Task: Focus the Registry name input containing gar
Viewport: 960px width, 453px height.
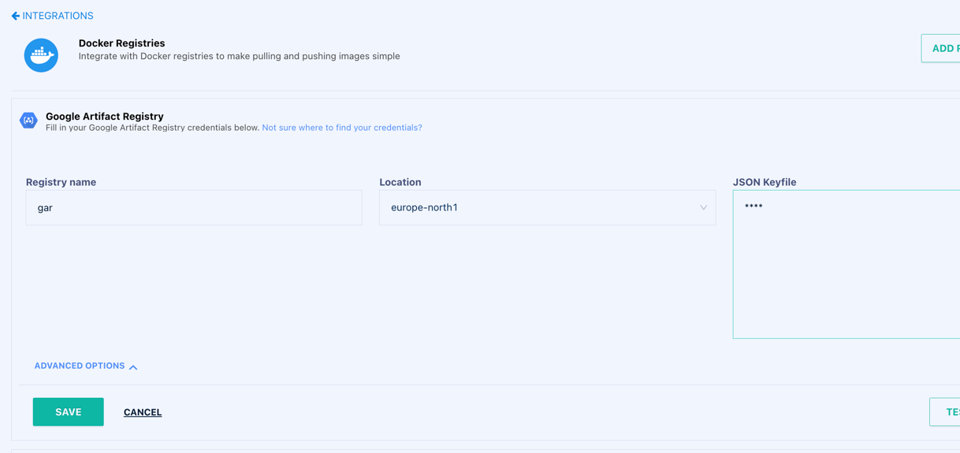Action: click(194, 208)
